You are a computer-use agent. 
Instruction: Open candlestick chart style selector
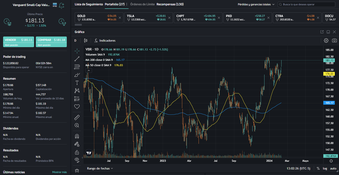(x=86, y=40)
